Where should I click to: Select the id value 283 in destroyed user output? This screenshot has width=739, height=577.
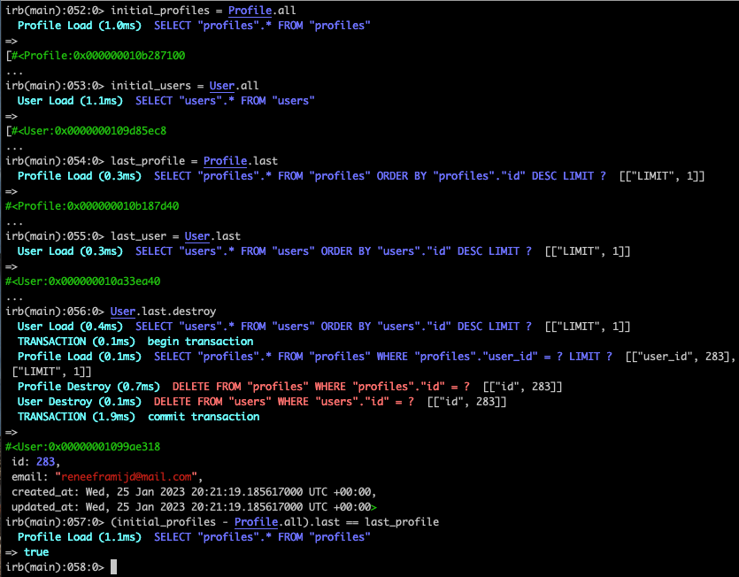46,461
